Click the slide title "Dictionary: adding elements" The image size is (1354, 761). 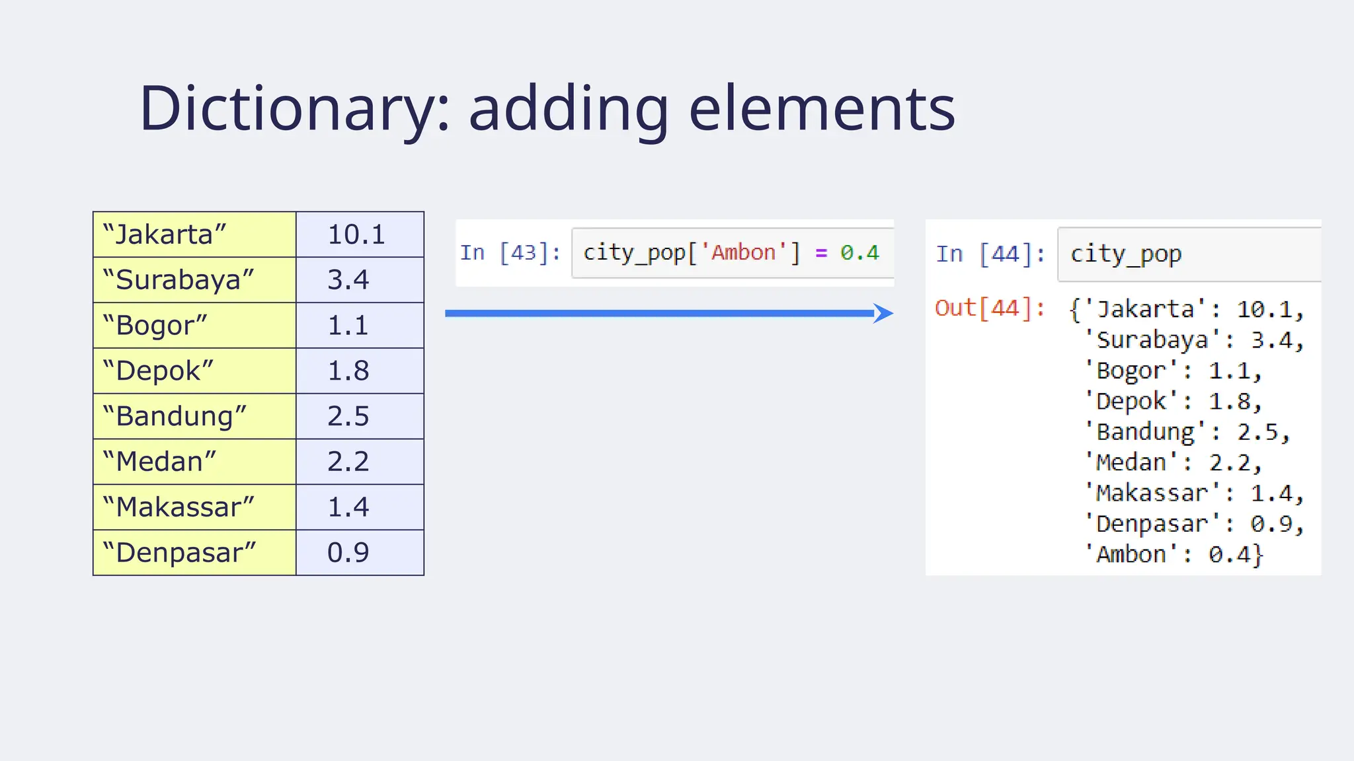(547, 109)
